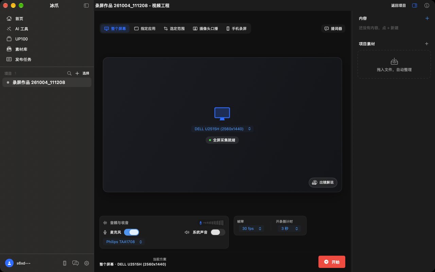This screenshot has width=435, height=272.
Task: Switch to 整个屏幕 capture tab
Action: 115,29
